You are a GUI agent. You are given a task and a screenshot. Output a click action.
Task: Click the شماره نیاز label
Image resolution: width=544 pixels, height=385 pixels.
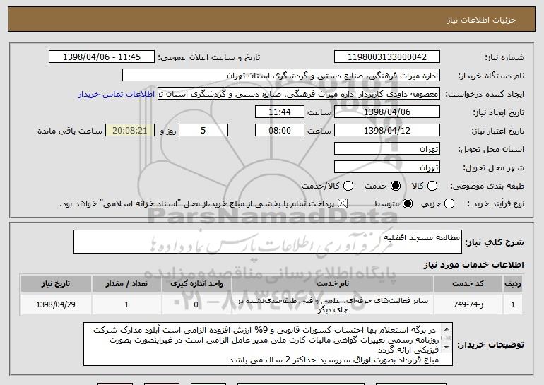point(504,58)
